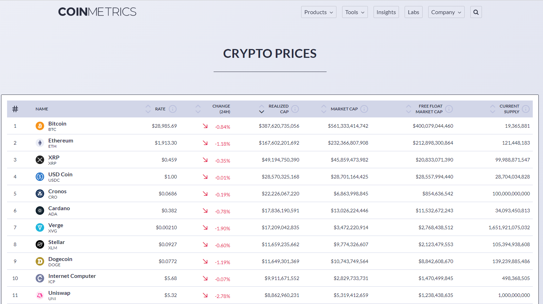Sort table by Rate arrows
Screen dimensions: 543x304
click(x=148, y=109)
